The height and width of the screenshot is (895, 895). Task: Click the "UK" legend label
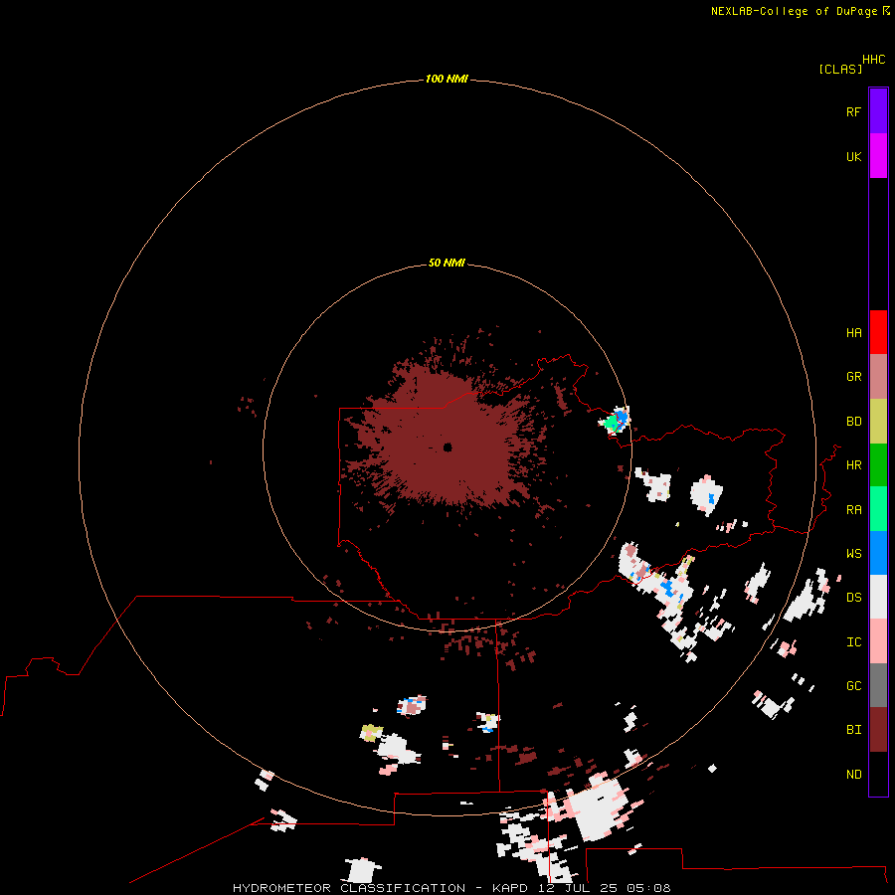[853, 157]
